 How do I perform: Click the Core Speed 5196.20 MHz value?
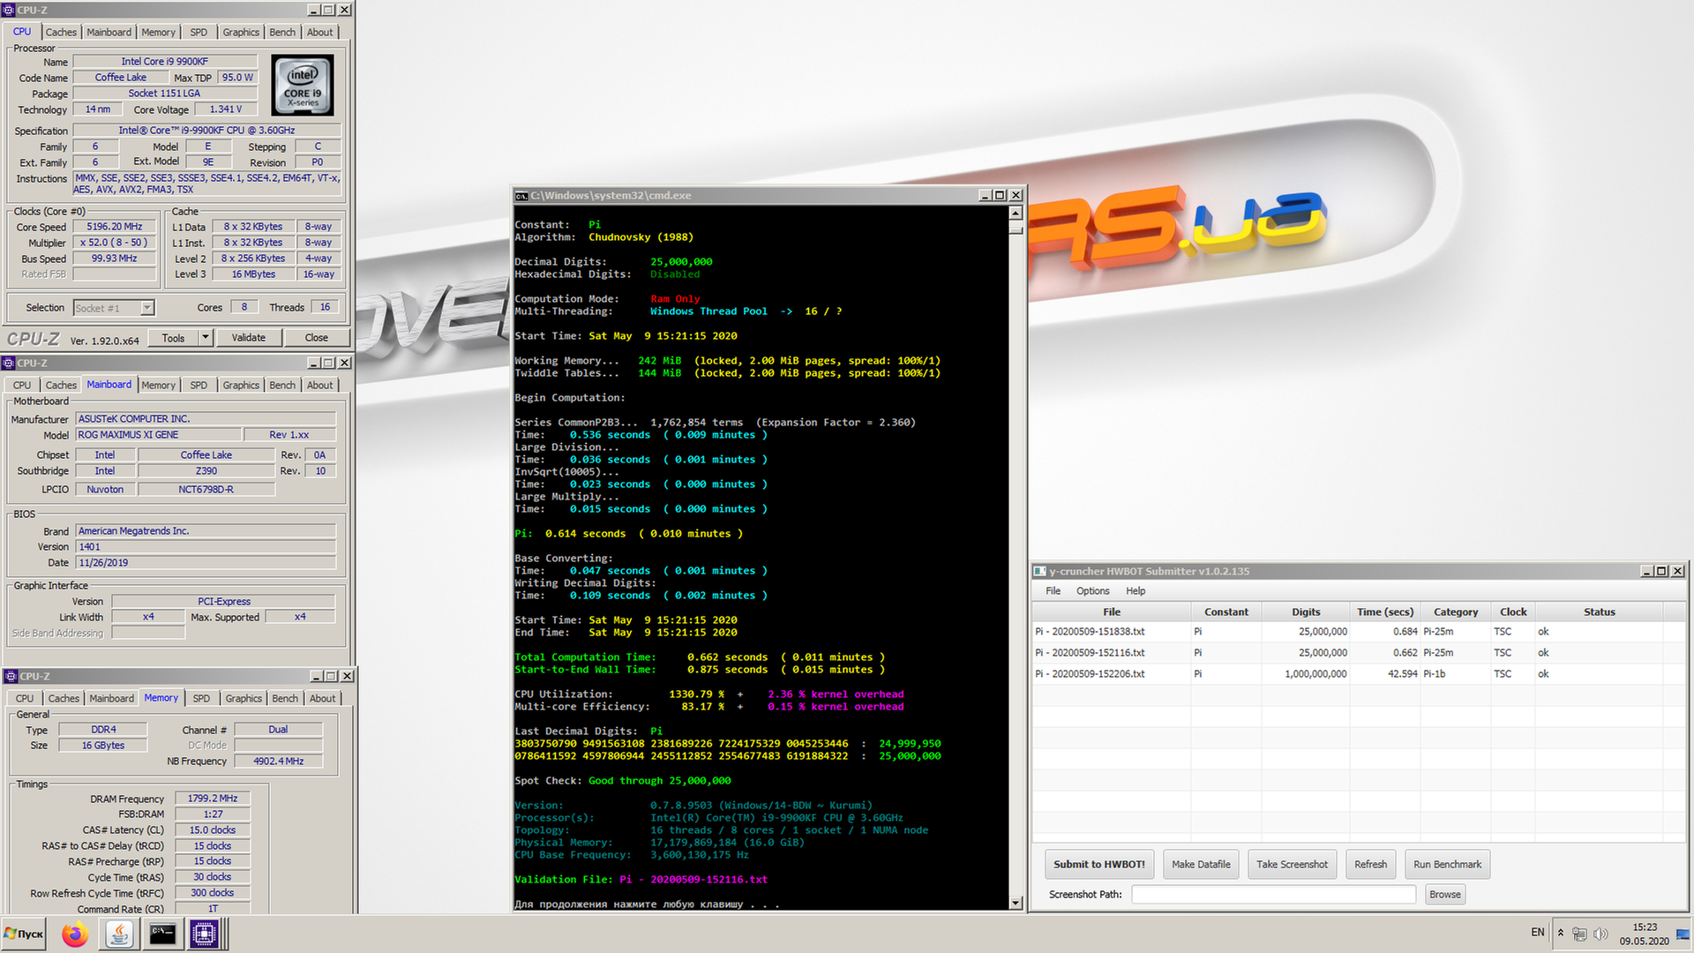click(115, 227)
